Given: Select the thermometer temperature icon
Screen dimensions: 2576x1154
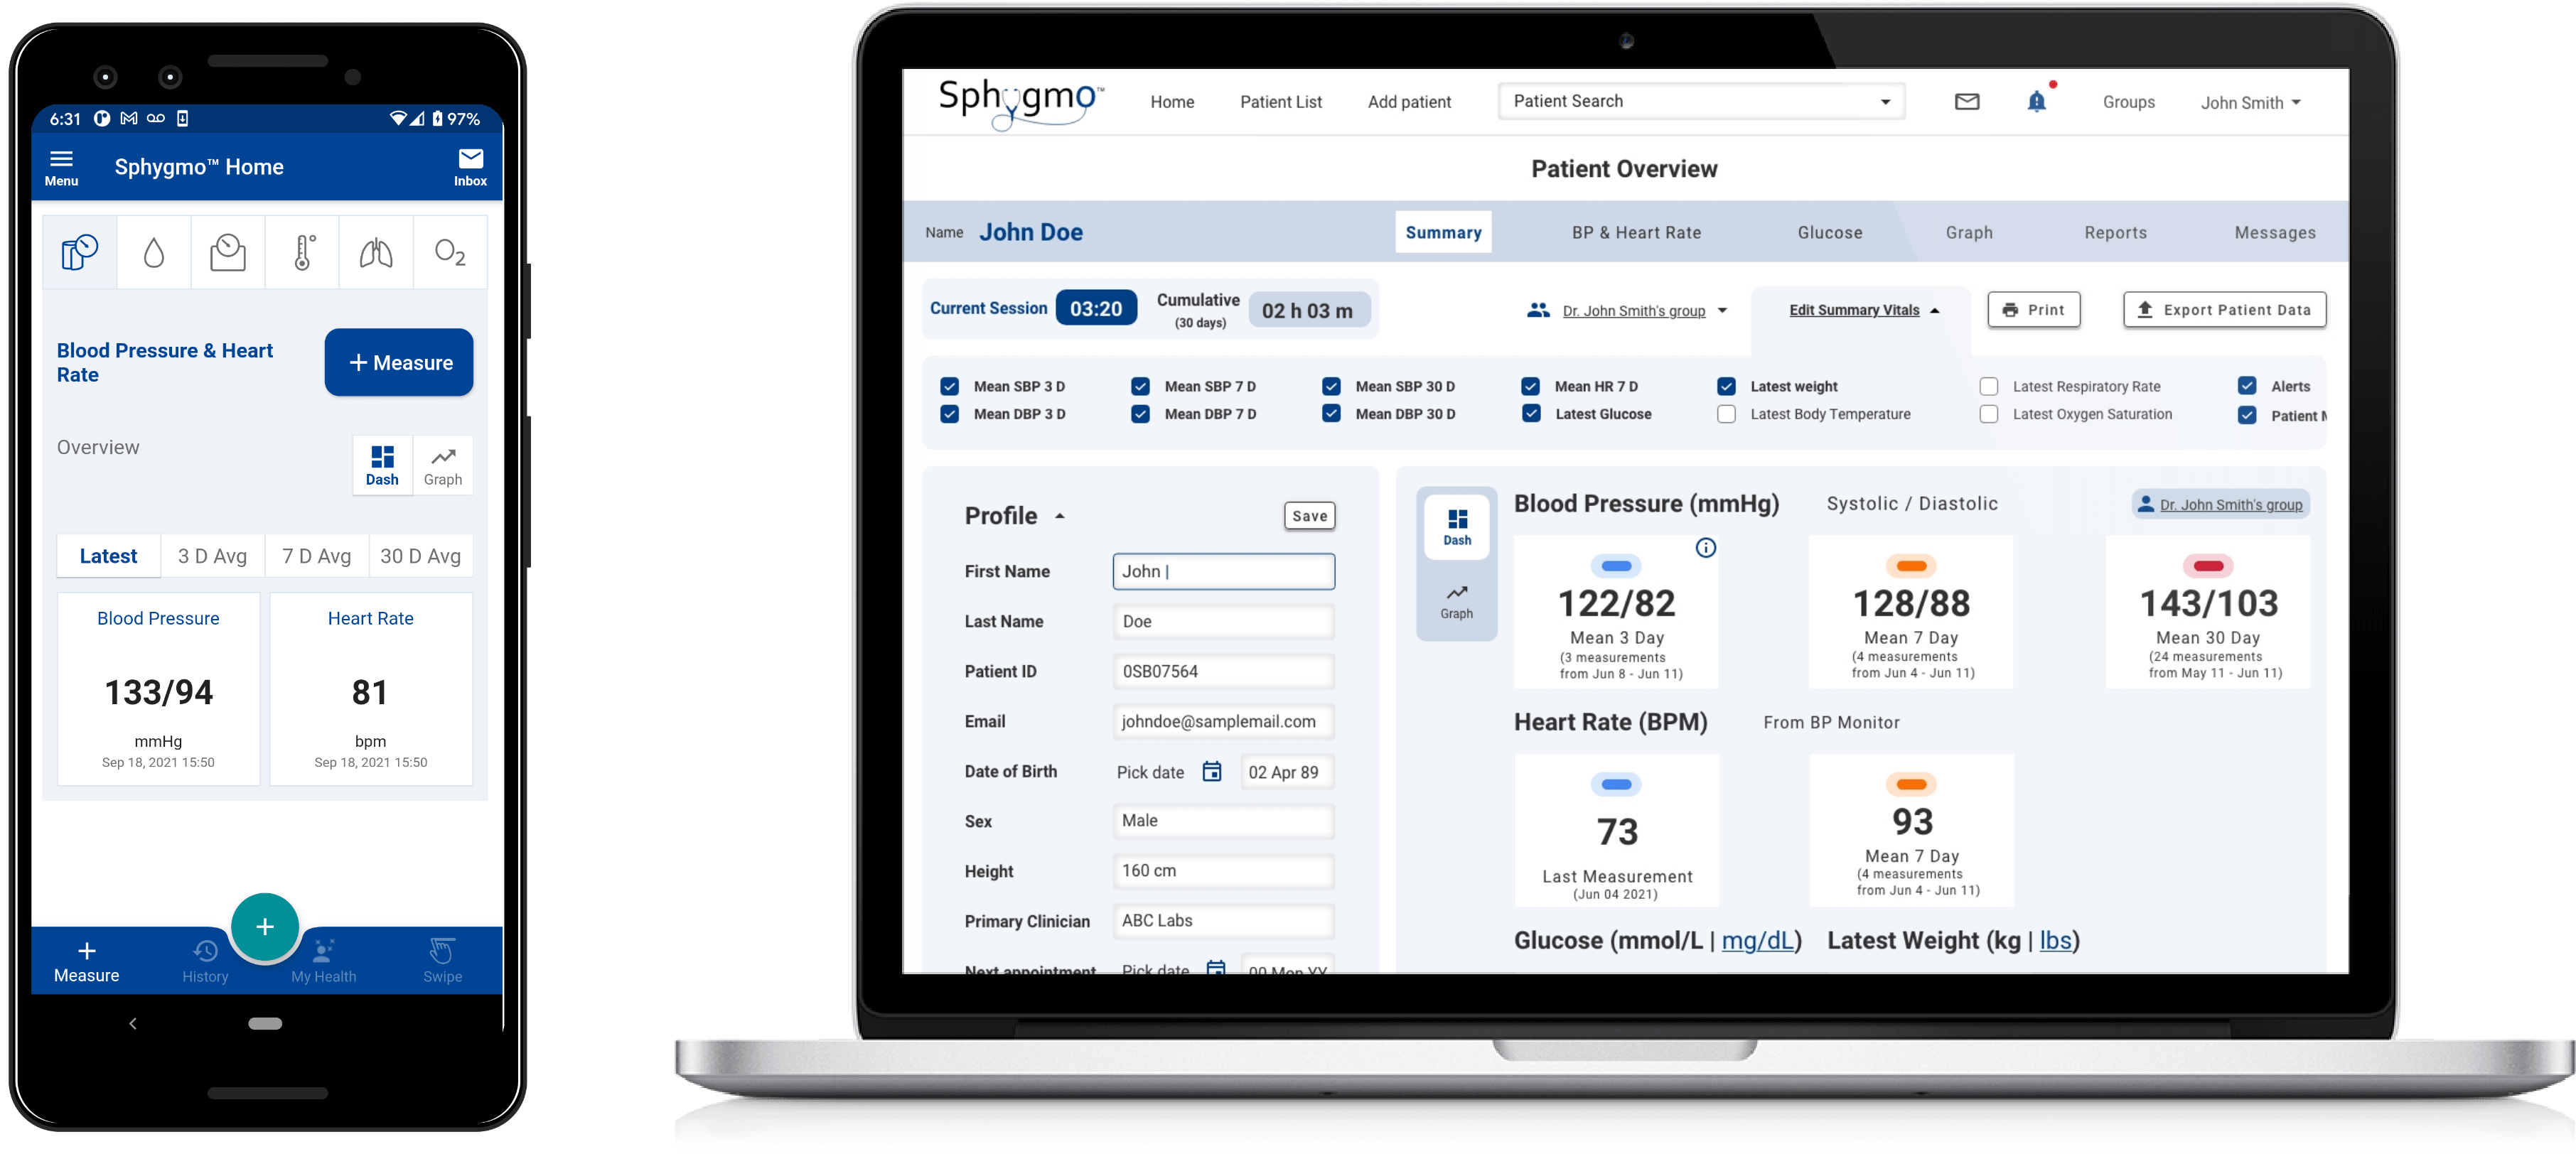Looking at the screenshot, I should (x=303, y=253).
